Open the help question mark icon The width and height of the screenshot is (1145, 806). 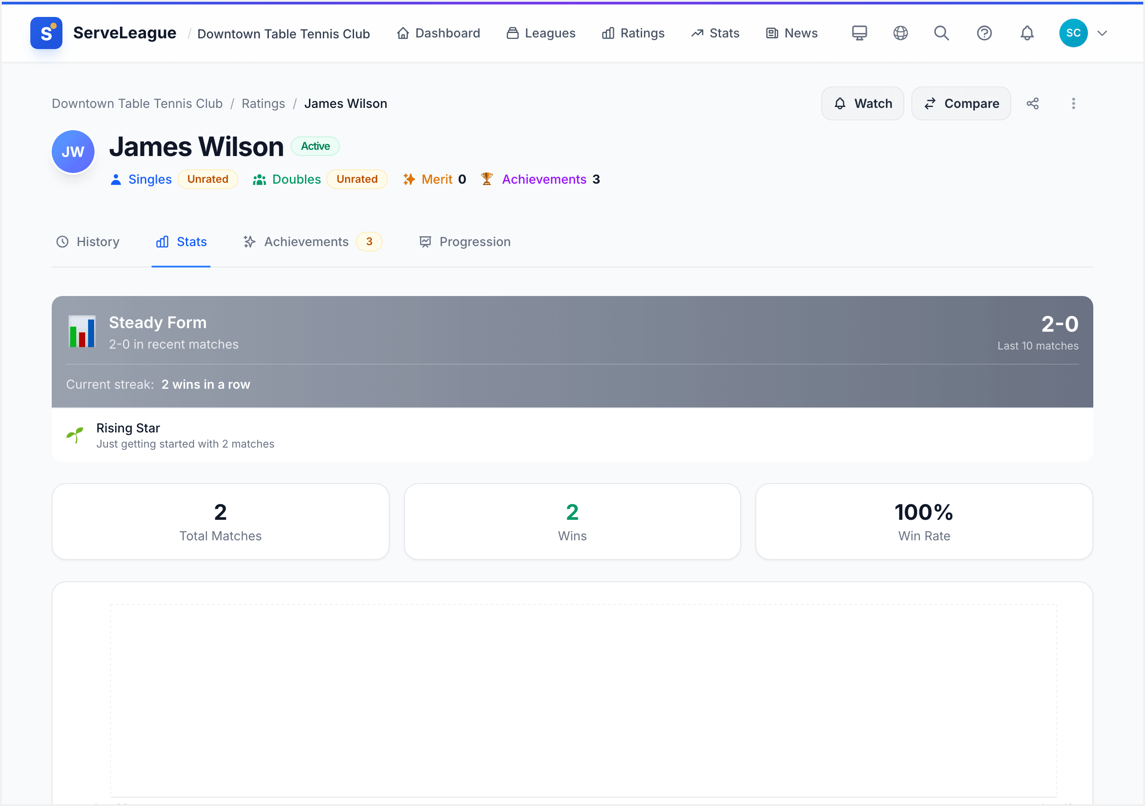[984, 33]
